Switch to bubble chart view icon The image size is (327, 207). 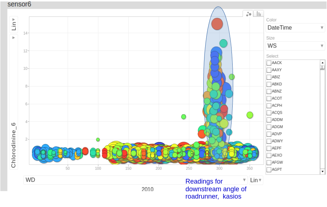click(x=249, y=14)
